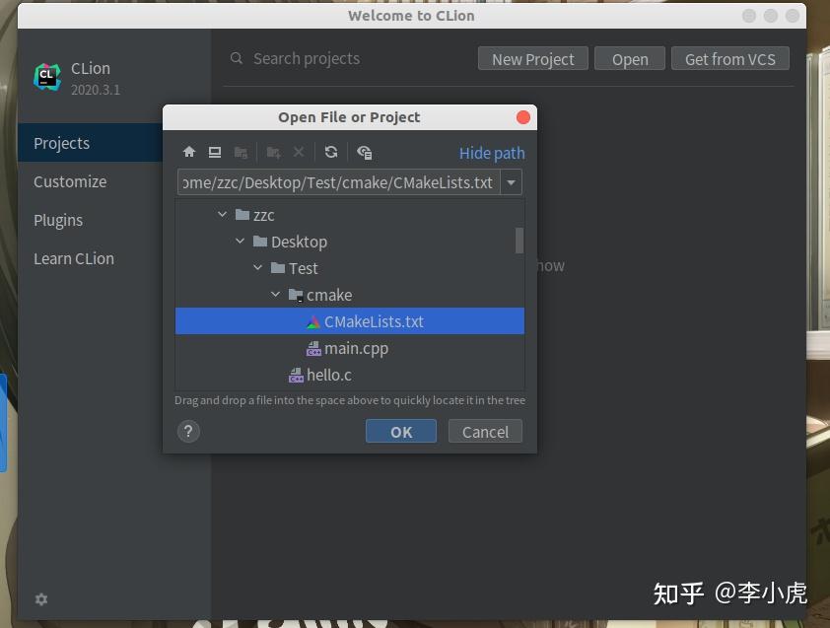Viewport: 830px width, 628px height.
Task: Click Get from VCS button
Action: coord(730,59)
